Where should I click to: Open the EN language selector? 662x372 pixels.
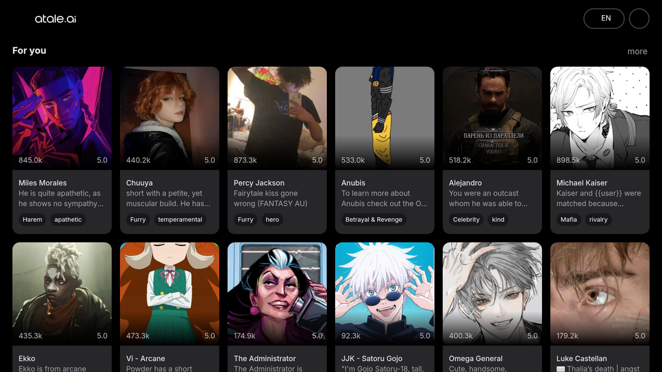point(604,19)
